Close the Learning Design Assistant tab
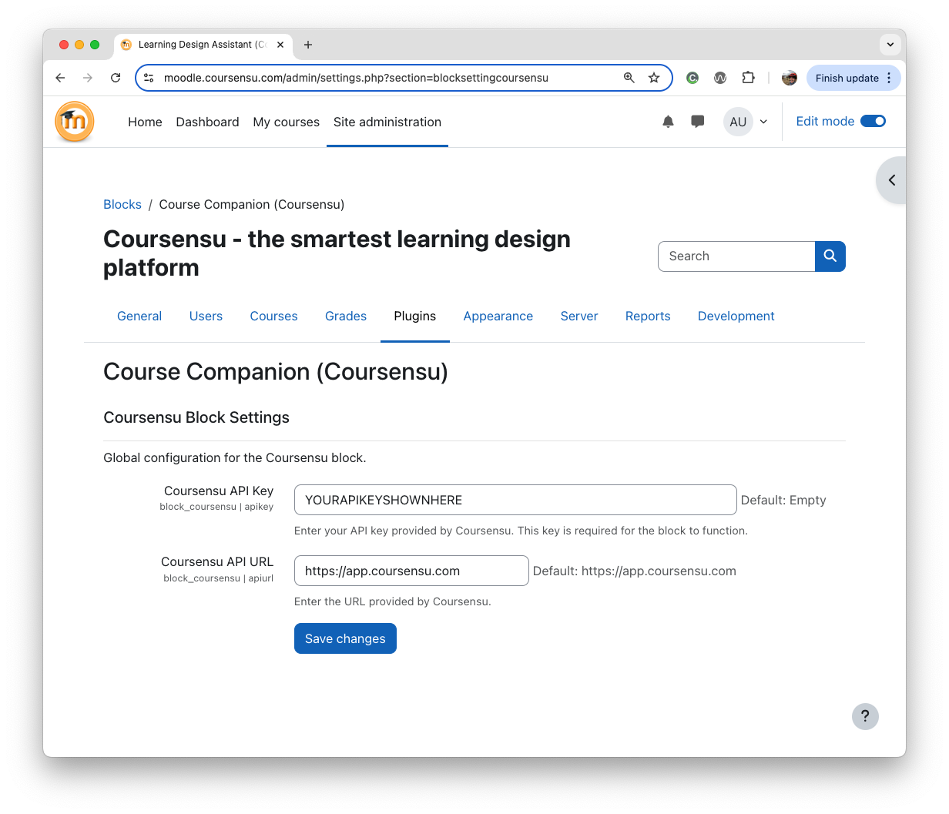The width and height of the screenshot is (949, 814). 280,45
